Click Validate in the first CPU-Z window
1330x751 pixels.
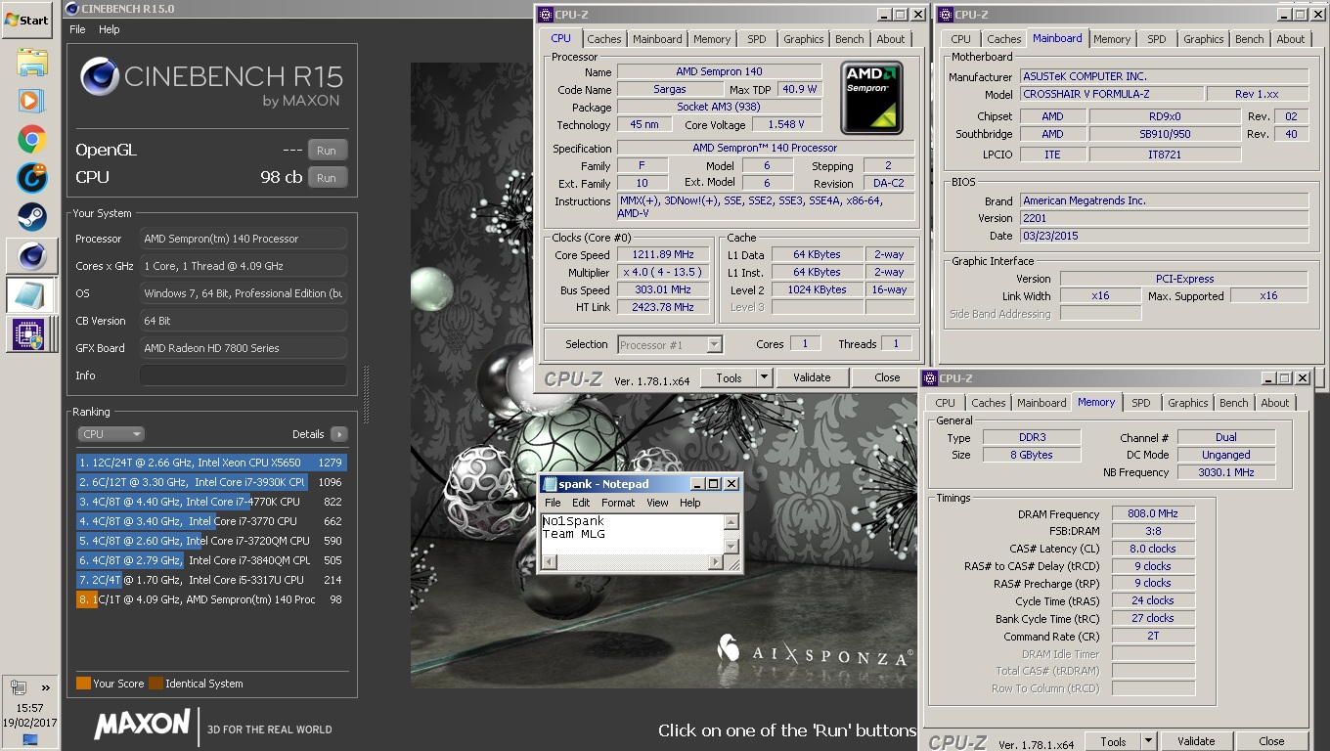(812, 377)
